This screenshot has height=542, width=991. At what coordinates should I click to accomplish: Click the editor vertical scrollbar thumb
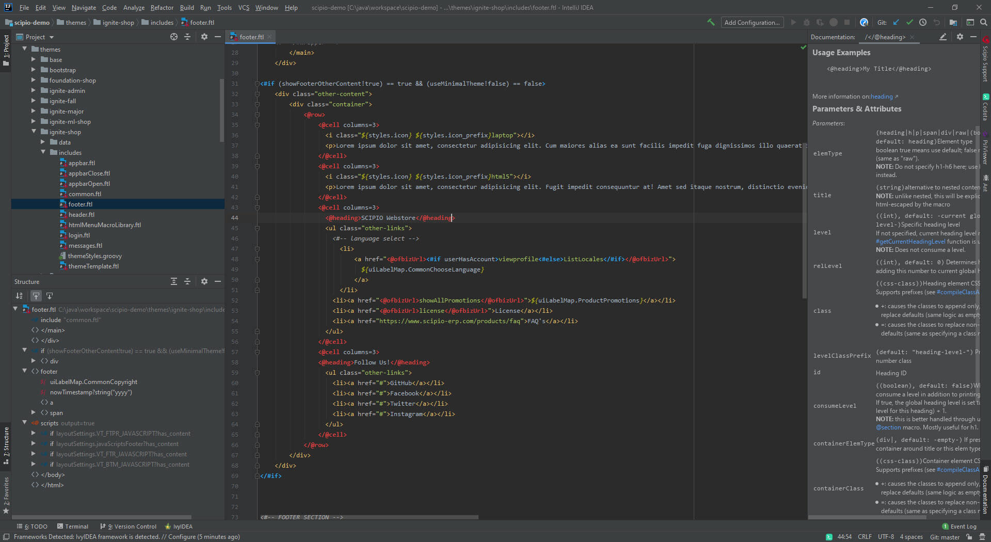[x=804, y=220]
